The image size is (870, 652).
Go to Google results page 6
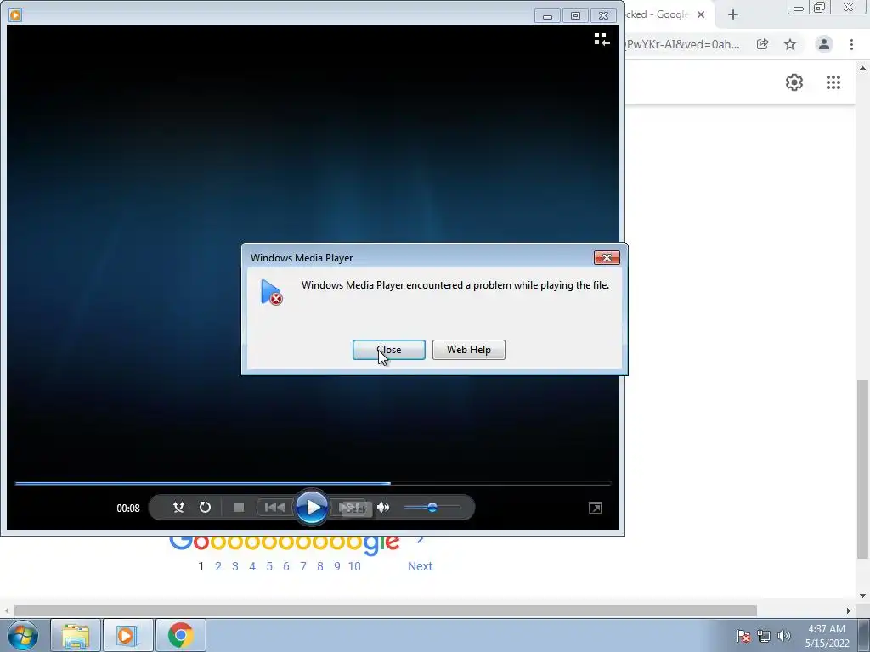(x=286, y=566)
